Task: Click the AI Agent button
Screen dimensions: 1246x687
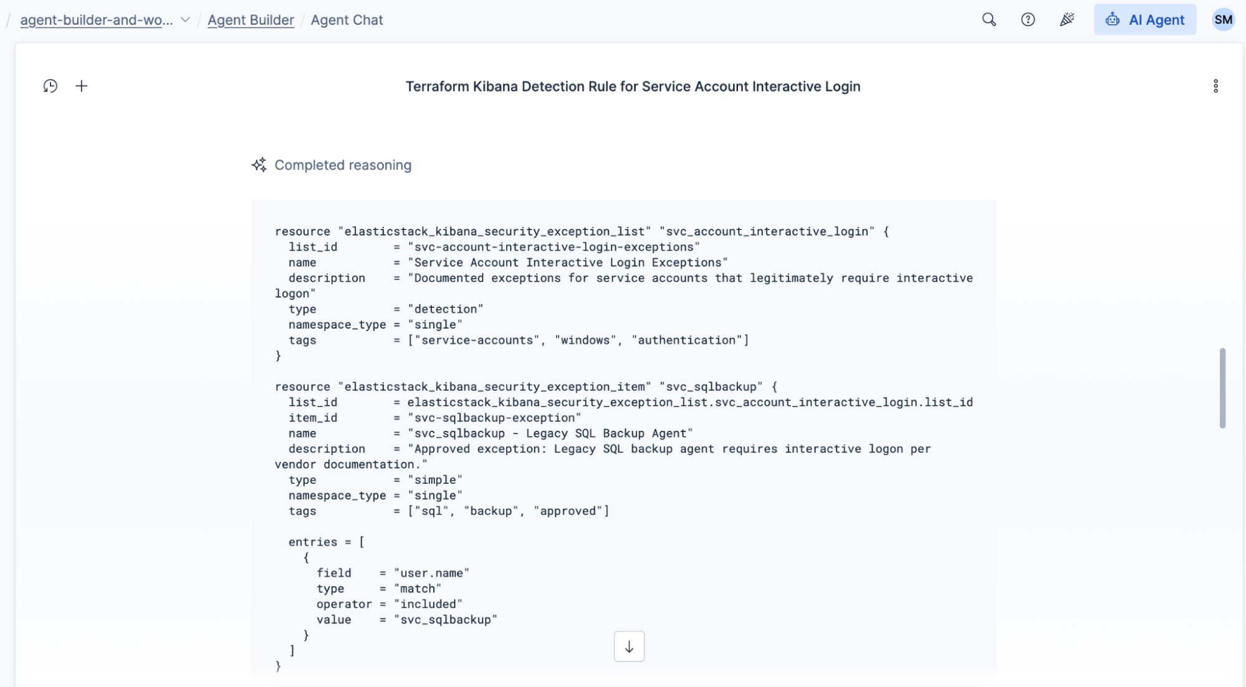Action: click(x=1145, y=19)
